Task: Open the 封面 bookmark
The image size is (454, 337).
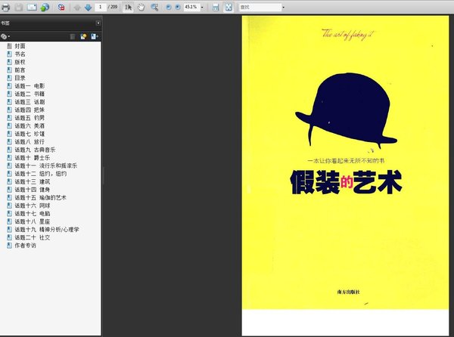Action: coord(20,46)
